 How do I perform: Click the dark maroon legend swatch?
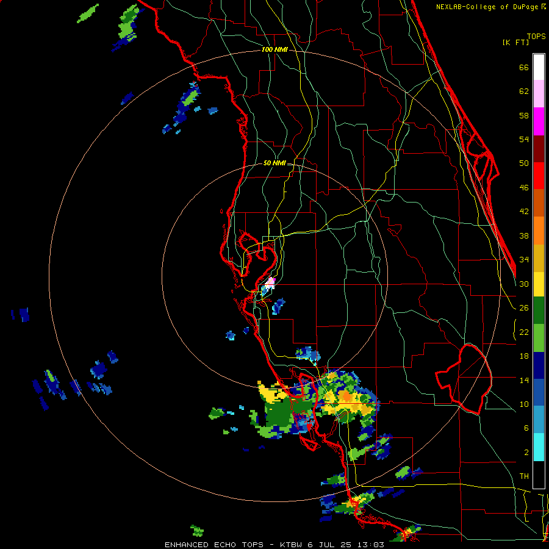539,149
